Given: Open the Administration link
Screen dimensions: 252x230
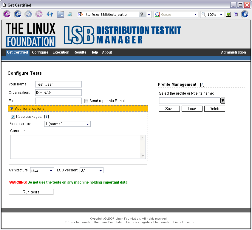Looking at the screenshot, I should click(233, 52).
